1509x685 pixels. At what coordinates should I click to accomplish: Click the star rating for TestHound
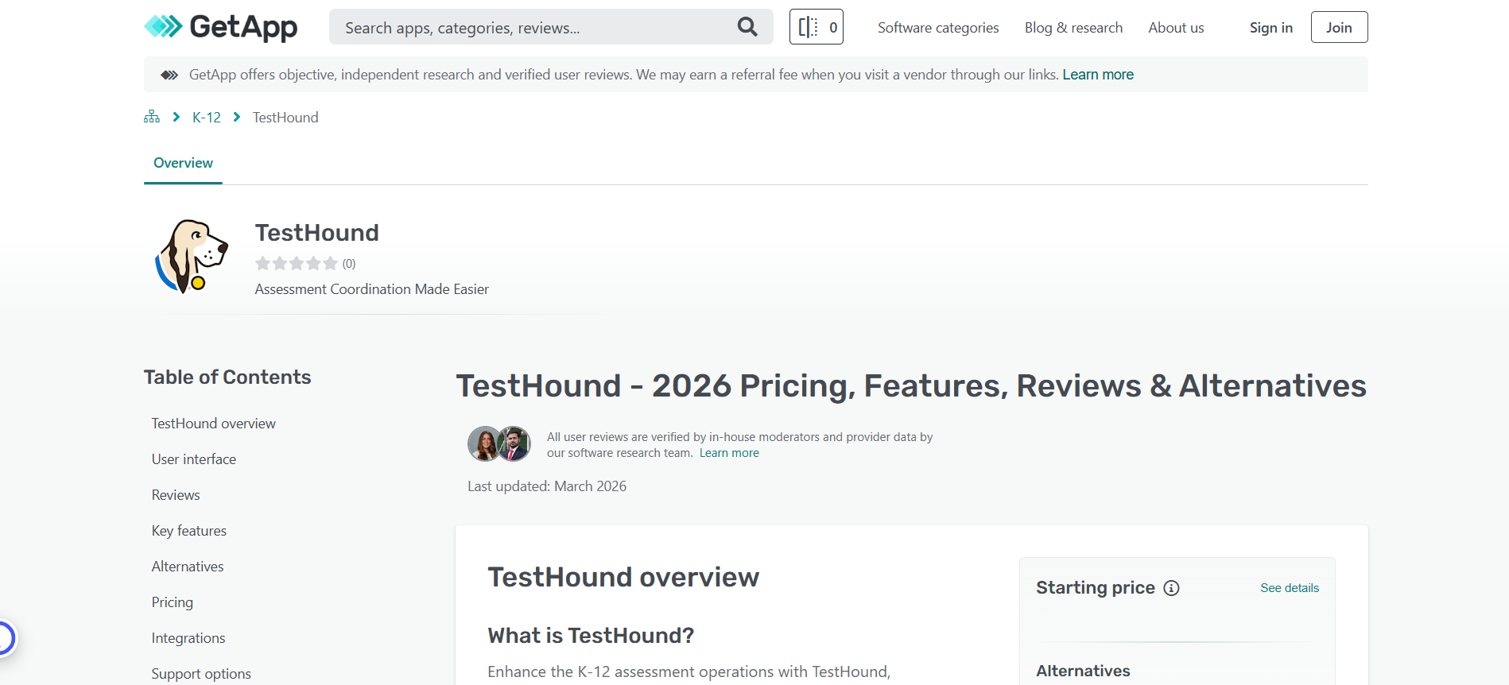click(x=297, y=263)
